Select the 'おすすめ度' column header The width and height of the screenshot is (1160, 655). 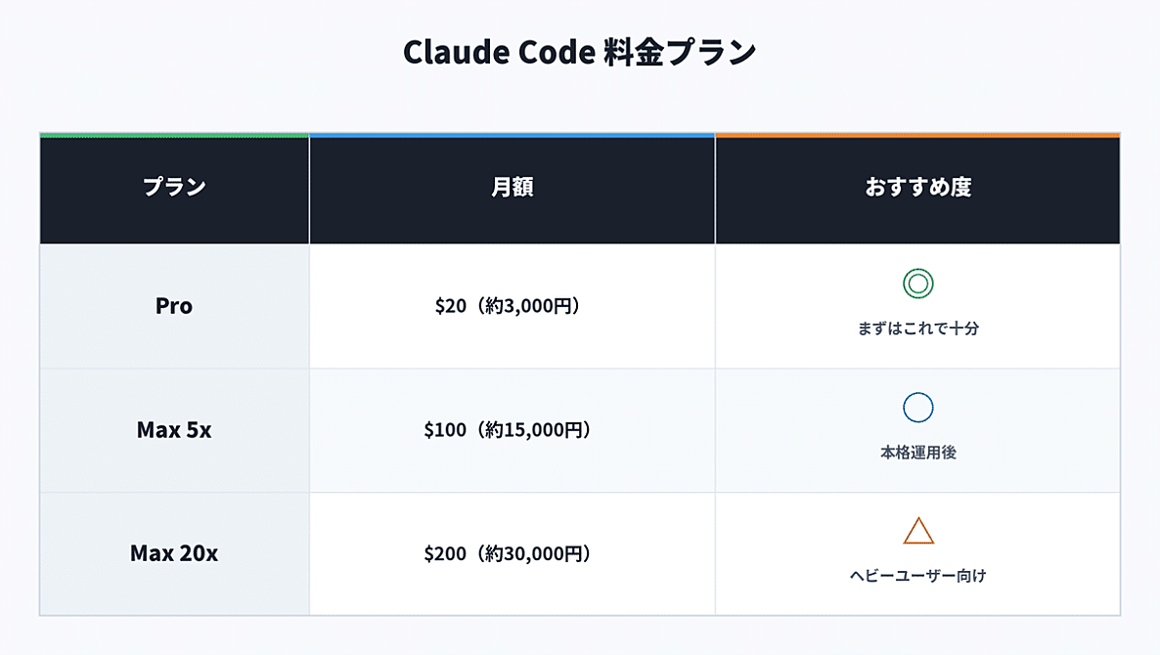coord(917,188)
